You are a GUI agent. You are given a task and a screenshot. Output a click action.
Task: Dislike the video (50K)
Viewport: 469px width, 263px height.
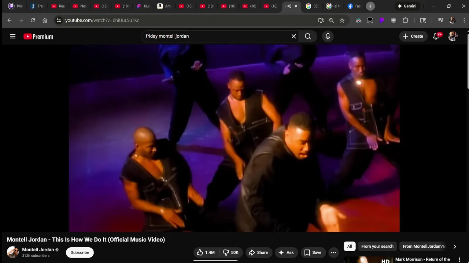click(x=231, y=252)
